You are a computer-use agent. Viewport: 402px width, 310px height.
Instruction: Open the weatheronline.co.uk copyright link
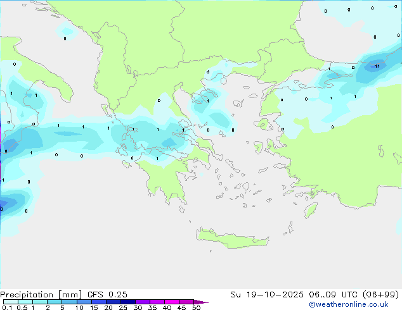coord(349,305)
